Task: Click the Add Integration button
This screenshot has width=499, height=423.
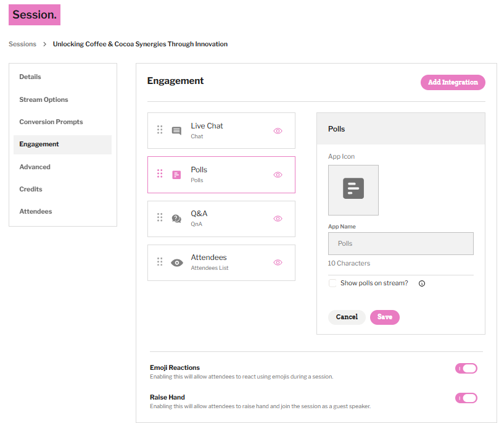Action: click(453, 83)
